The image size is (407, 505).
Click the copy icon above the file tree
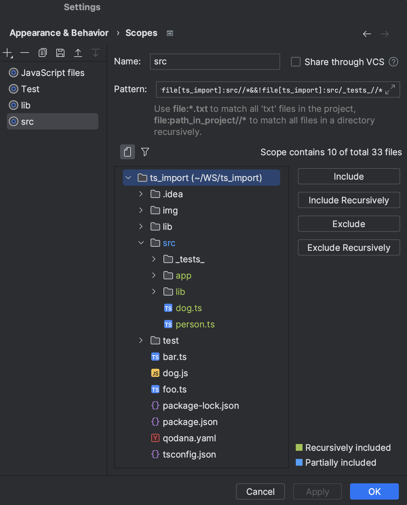tap(127, 152)
